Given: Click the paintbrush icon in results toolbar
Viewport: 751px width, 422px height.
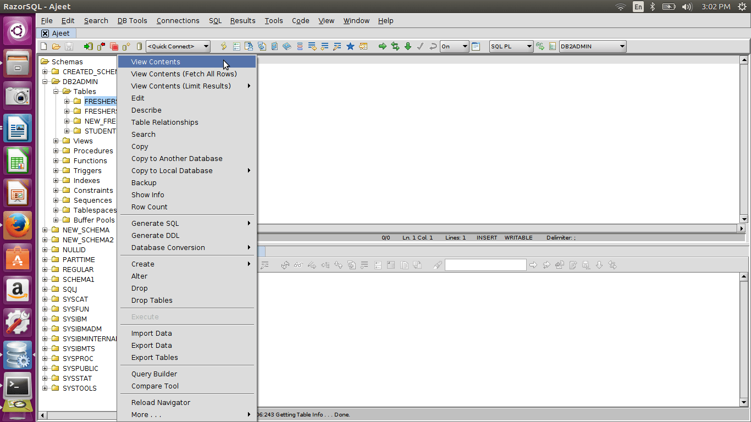Looking at the screenshot, I should (x=437, y=265).
